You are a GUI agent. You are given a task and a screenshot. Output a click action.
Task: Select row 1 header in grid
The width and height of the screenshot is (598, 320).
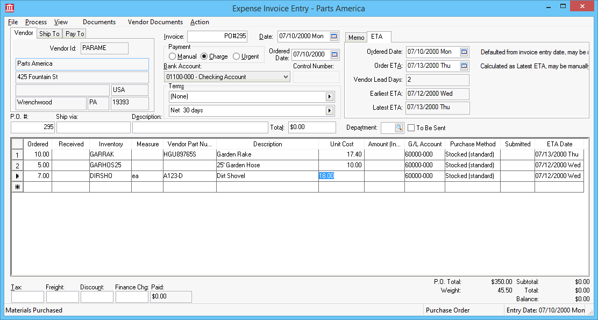click(18, 155)
